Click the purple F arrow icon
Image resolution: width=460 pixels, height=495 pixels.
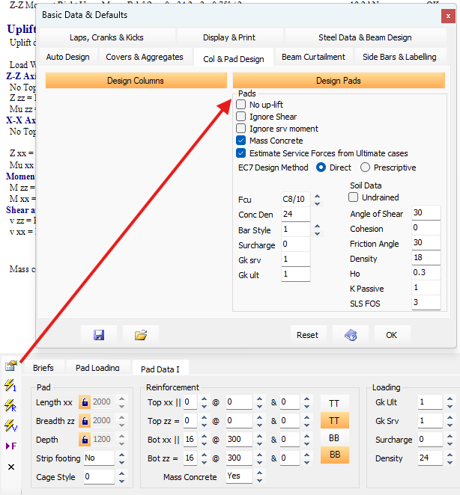coord(10,446)
